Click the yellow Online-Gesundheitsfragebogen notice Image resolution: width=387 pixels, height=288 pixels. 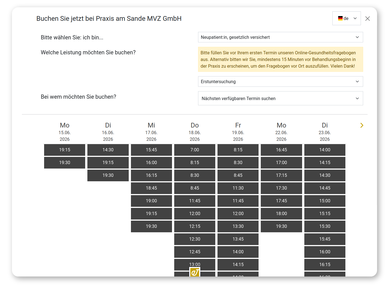tap(280, 59)
